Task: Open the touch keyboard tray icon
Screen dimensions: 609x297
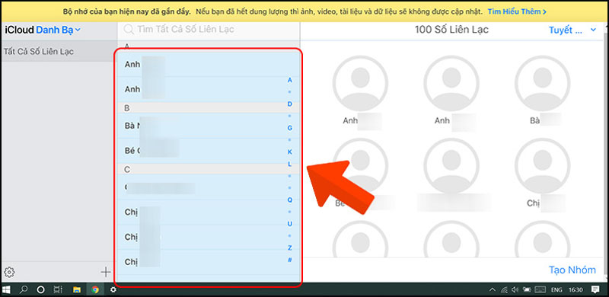Action: point(540,289)
